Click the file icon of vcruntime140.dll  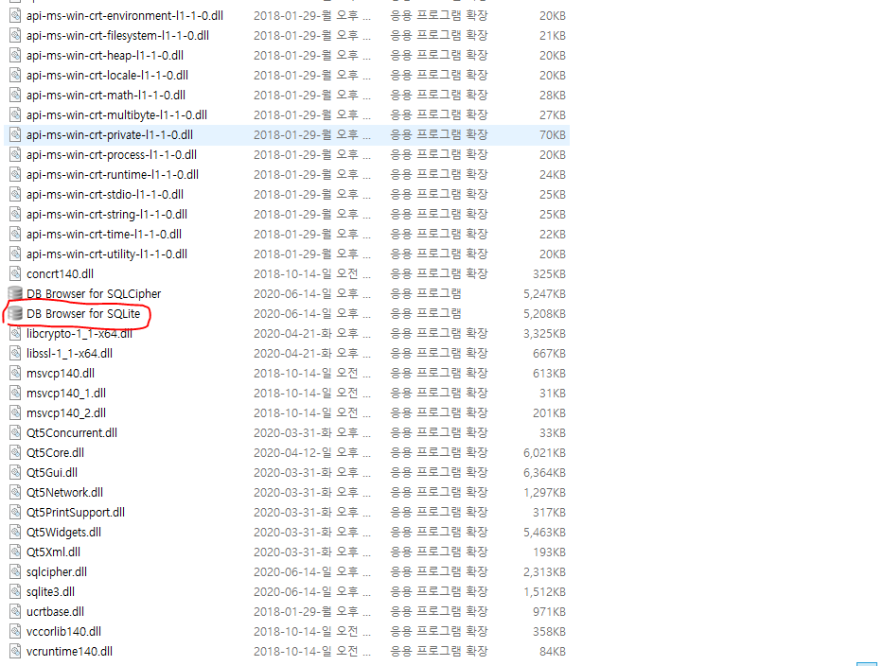click(x=16, y=652)
